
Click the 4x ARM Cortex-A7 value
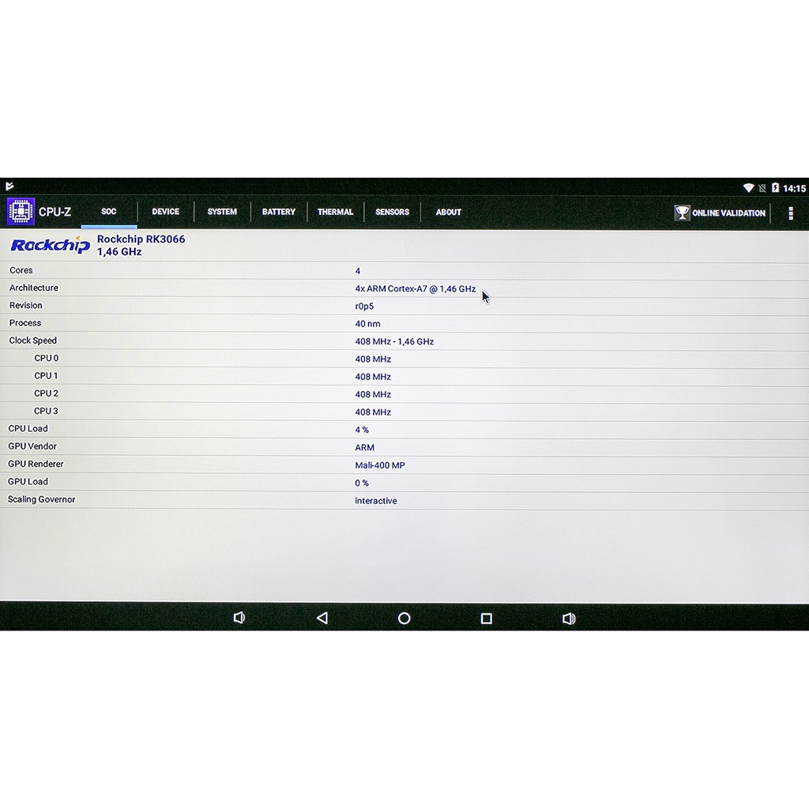pyautogui.click(x=416, y=289)
